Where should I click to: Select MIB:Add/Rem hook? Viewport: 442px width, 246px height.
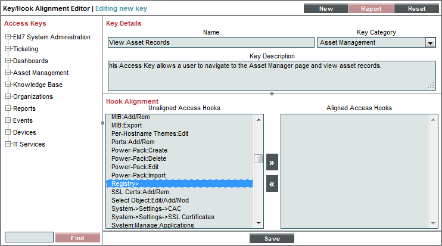tap(179, 117)
